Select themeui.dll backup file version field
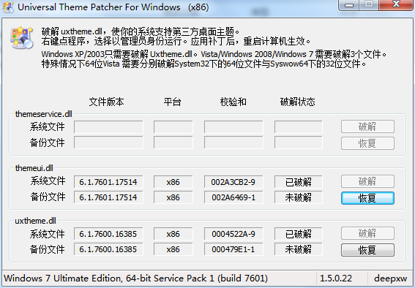 click(108, 197)
